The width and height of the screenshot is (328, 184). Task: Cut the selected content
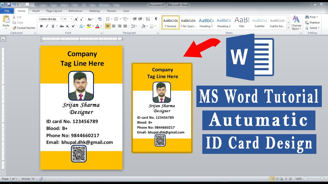point(17,17)
